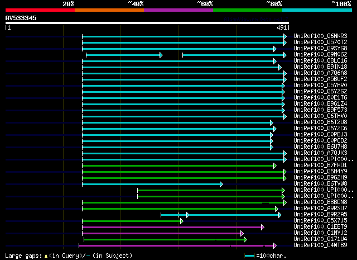Viewport: 357px width, 260px height.
Task: Click the yellow in-Query gap marker legend
Action: (x=46, y=256)
